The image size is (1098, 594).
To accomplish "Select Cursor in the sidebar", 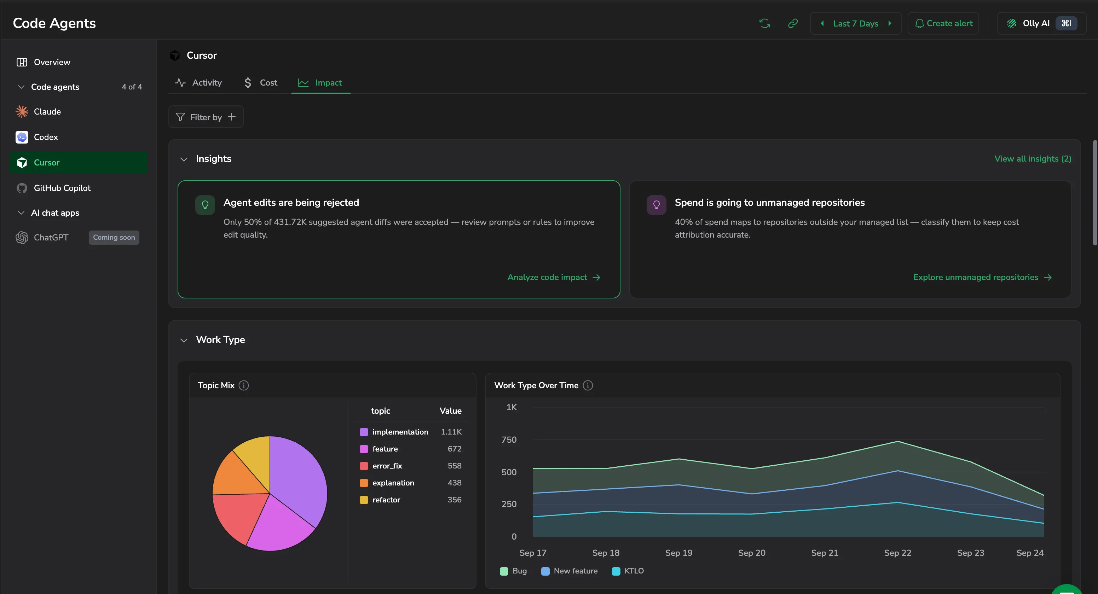I will pyautogui.click(x=79, y=162).
